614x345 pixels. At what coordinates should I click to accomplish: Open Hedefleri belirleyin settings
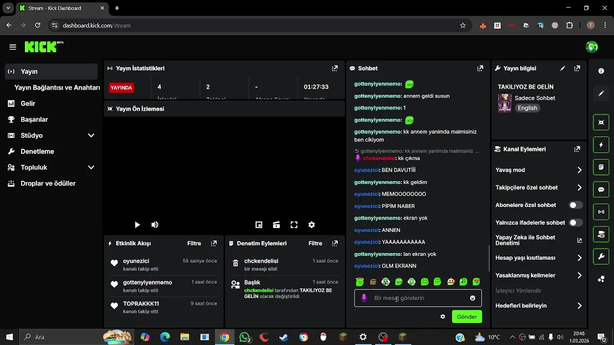pos(539,306)
